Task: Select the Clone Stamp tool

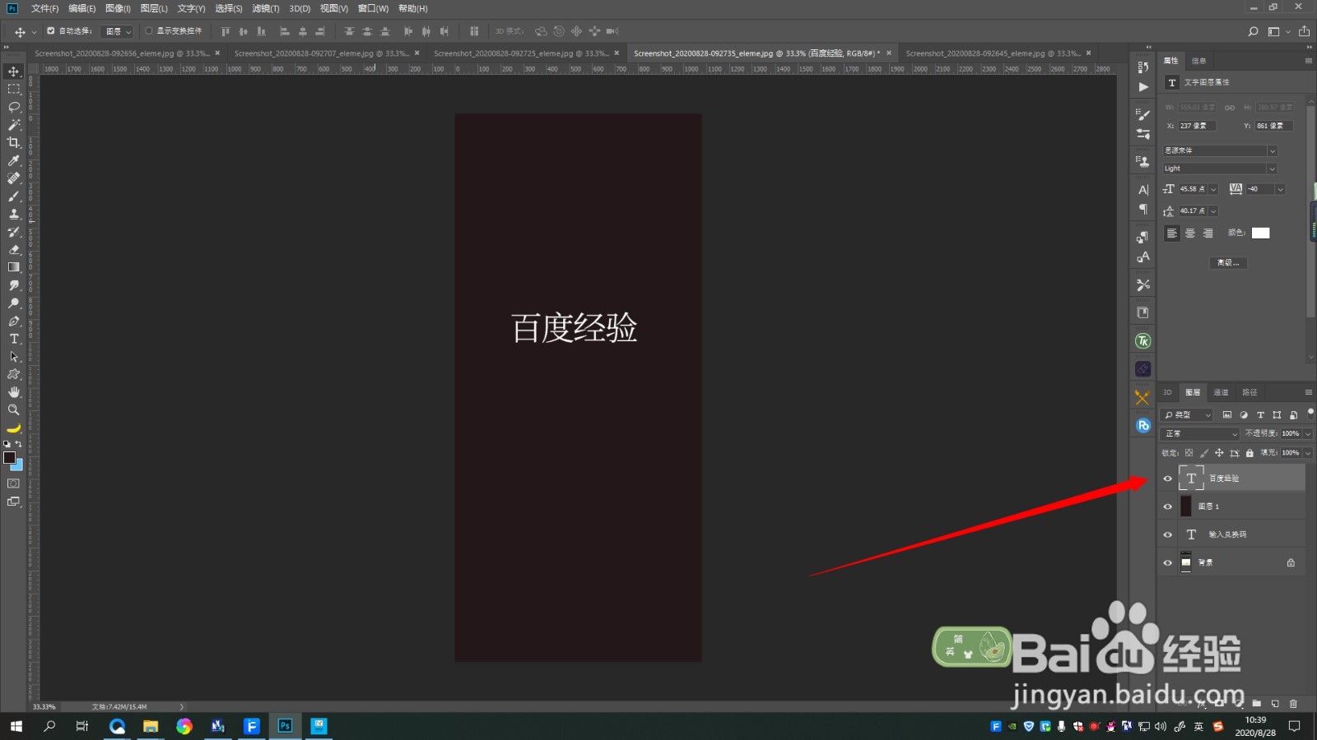Action: [14, 214]
